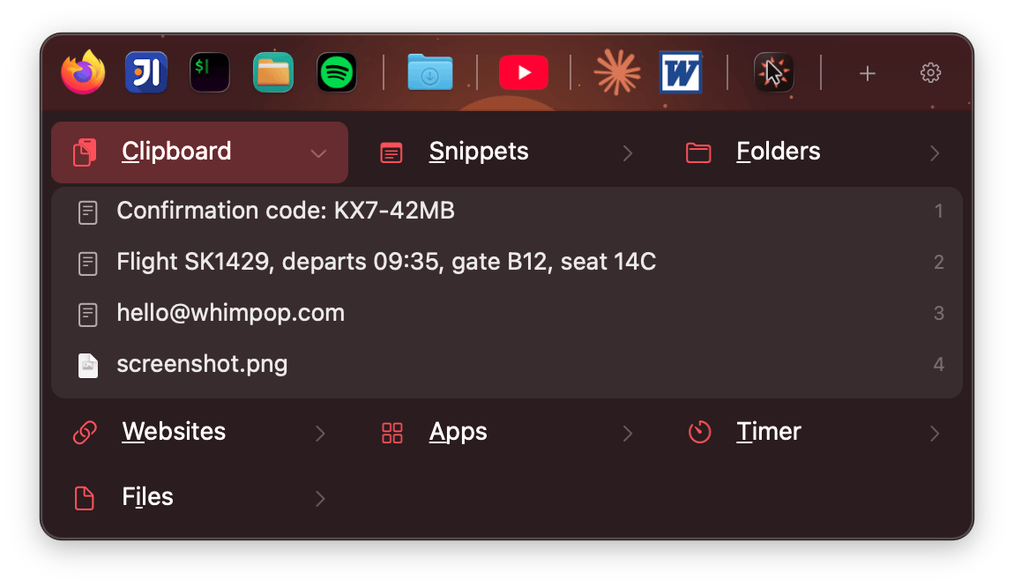Expand the Folders section

[x=814, y=152]
